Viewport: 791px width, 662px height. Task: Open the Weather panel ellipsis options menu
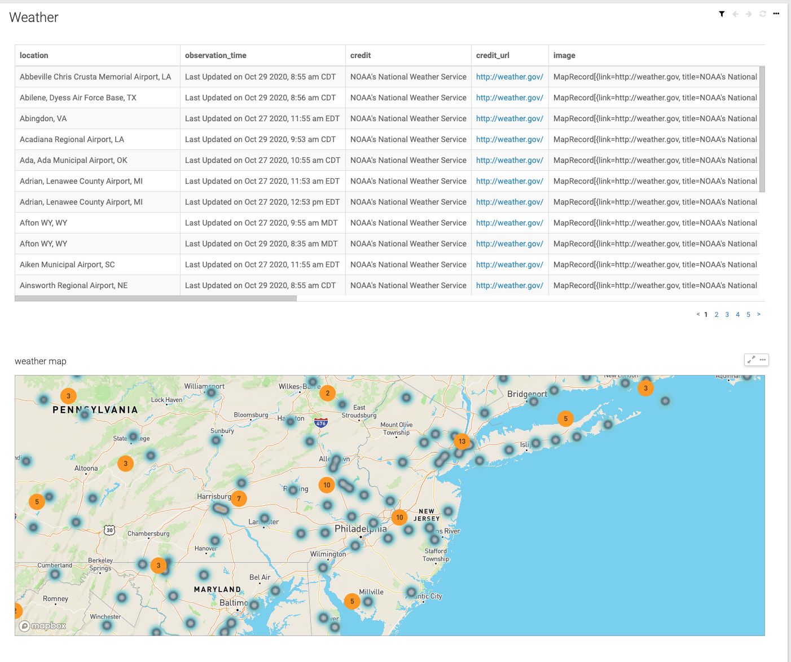coord(776,14)
